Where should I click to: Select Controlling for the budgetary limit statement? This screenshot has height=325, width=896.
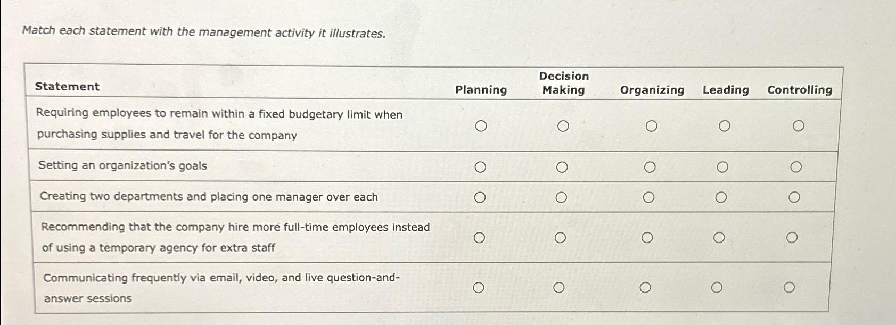798,126
